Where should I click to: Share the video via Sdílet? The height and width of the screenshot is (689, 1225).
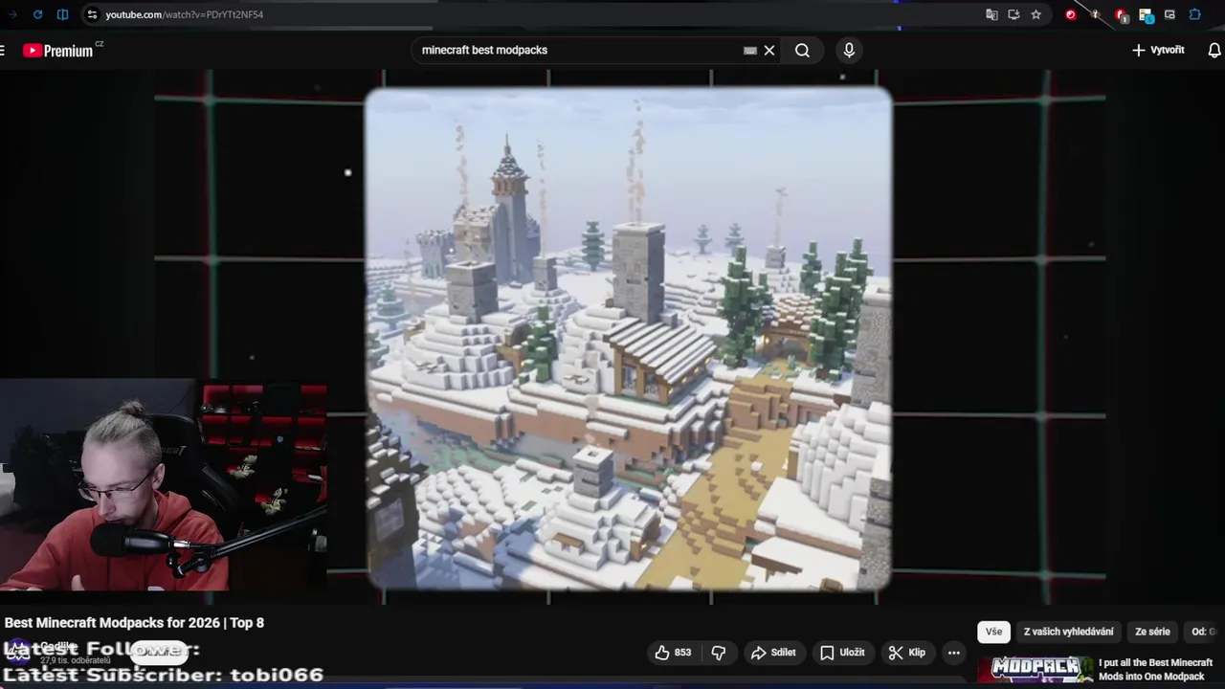tap(773, 653)
